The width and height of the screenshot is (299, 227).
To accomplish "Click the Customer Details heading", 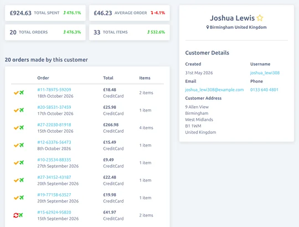I will point(207,53).
